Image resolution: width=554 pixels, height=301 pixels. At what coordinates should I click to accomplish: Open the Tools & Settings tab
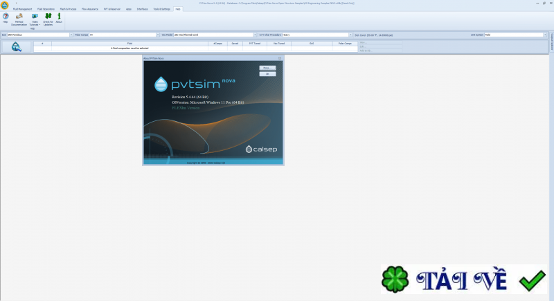161,9
